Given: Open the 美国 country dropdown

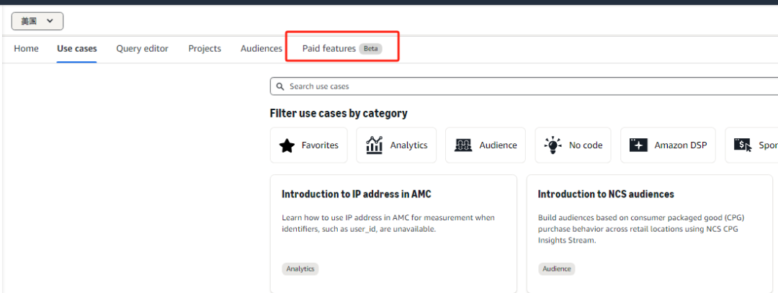Looking at the screenshot, I should (37, 22).
